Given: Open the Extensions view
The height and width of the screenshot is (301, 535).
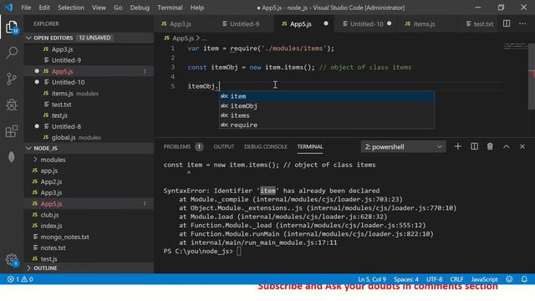Looking at the screenshot, I should pyautogui.click(x=12, y=131).
